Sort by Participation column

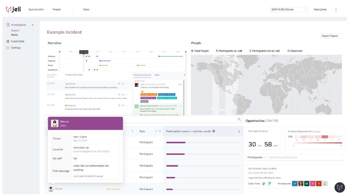pos(239,131)
